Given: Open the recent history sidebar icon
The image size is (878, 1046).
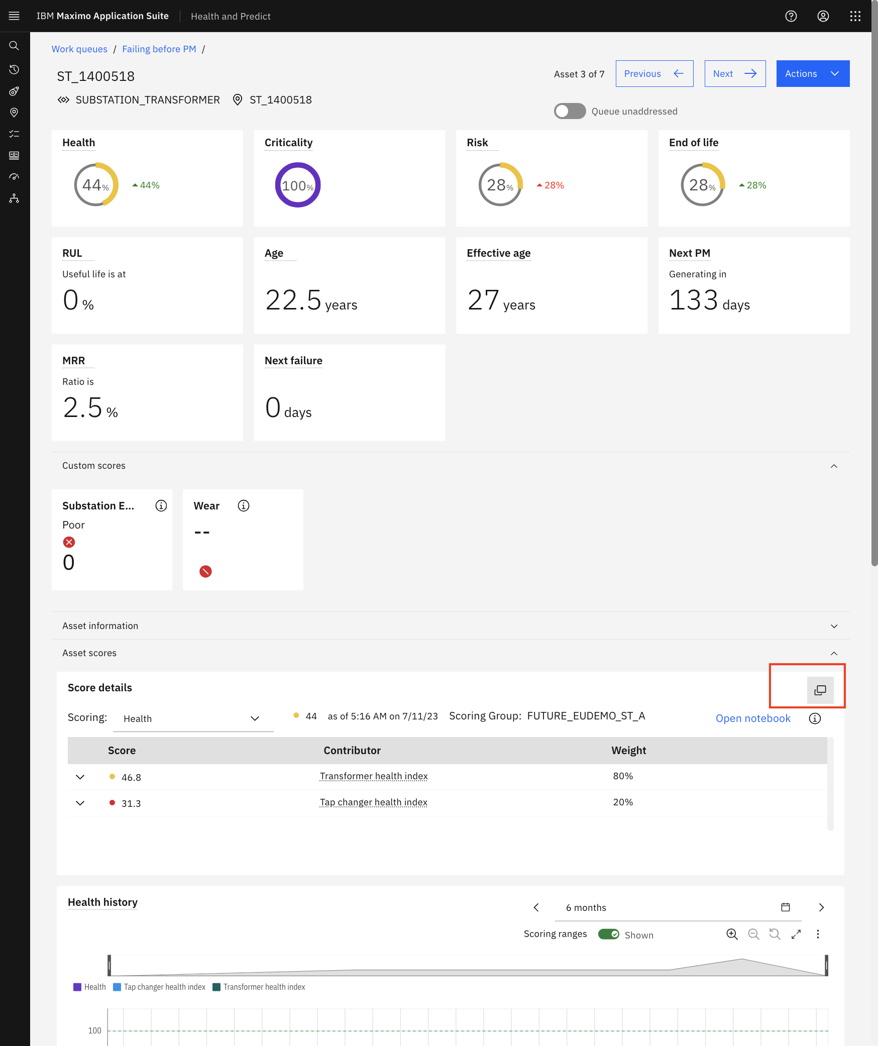Looking at the screenshot, I should pos(14,69).
